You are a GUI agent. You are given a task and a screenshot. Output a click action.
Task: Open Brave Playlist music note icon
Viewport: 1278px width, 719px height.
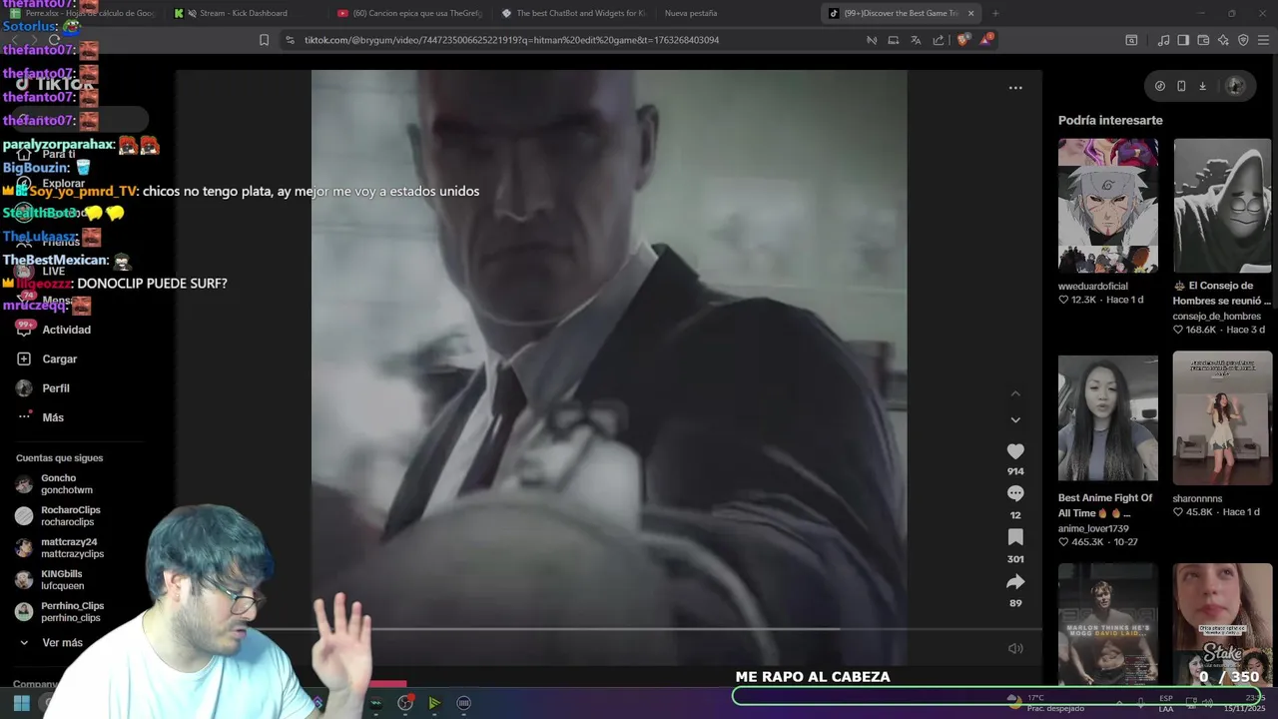[1163, 40]
